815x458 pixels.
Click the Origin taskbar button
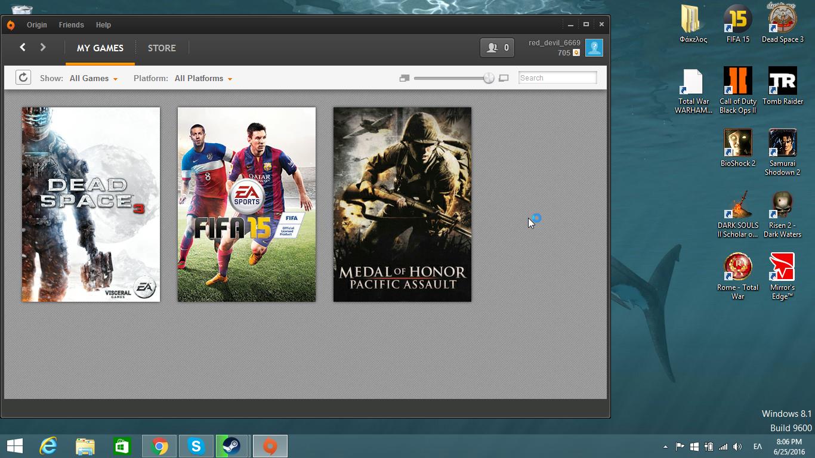pos(270,446)
